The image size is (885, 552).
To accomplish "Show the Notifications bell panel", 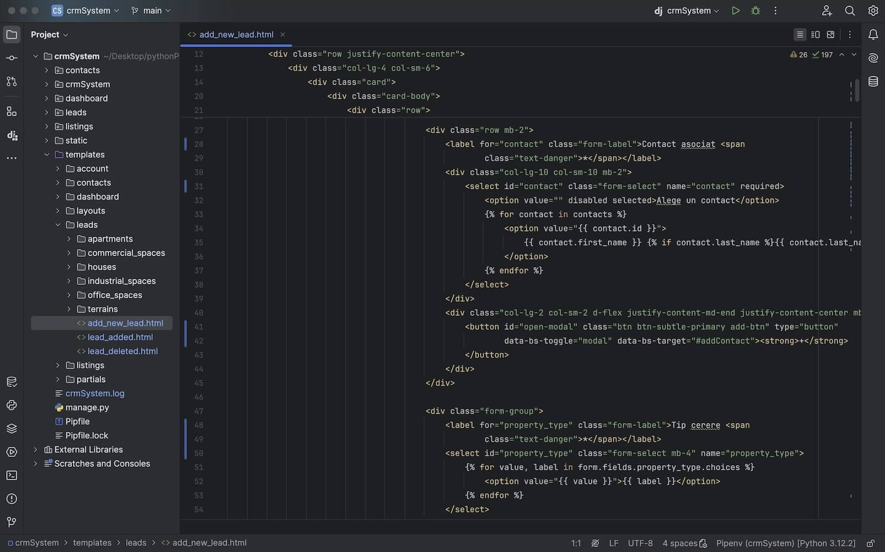I will 873,35.
